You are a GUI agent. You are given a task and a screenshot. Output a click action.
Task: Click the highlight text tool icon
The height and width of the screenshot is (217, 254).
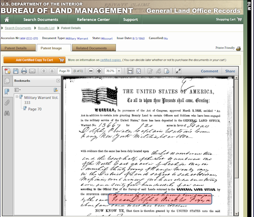click(x=158, y=71)
